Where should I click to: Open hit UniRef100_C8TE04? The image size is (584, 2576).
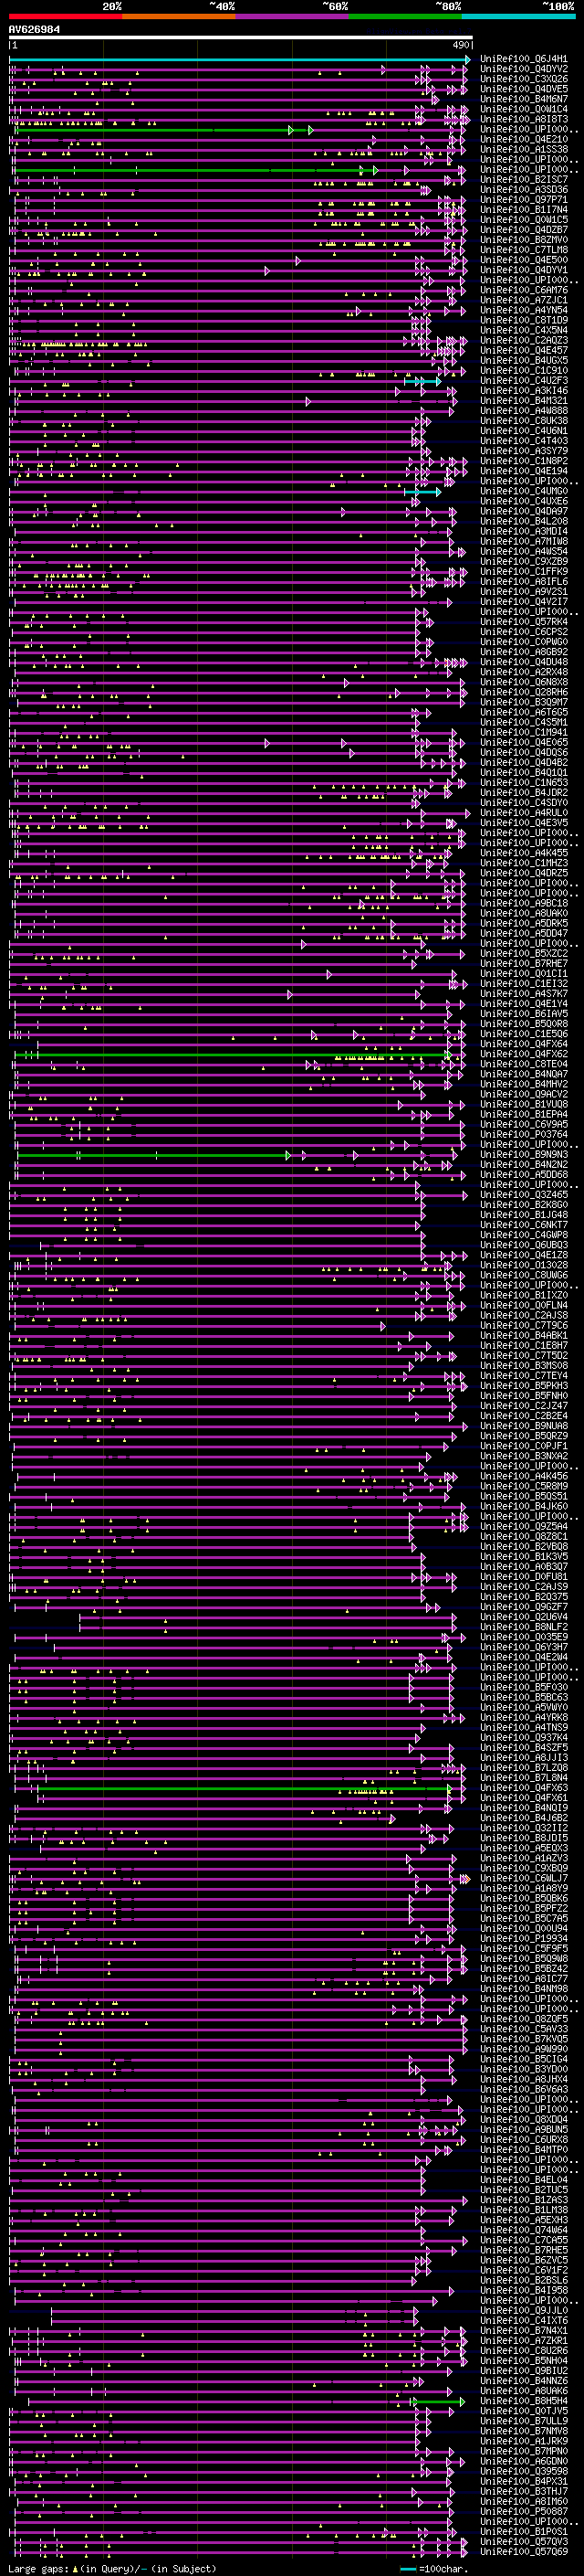pos(523,1064)
